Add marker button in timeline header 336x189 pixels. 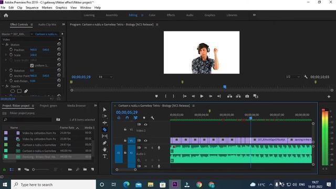[x=144, y=118]
